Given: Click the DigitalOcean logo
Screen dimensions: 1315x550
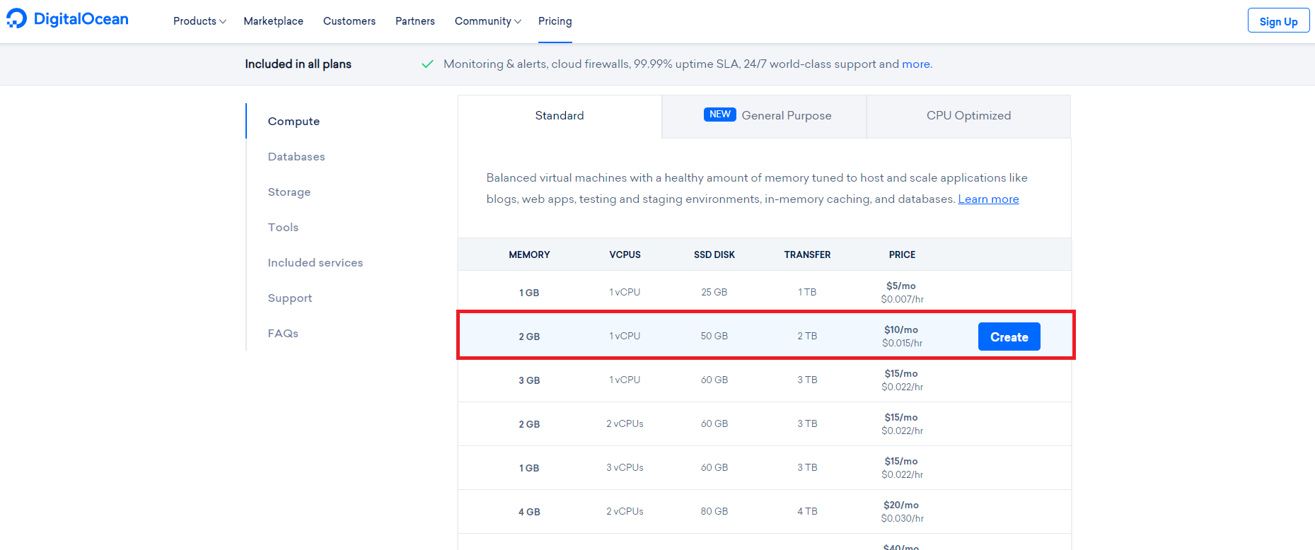Looking at the screenshot, I should pyautogui.click(x=68, y=19).
